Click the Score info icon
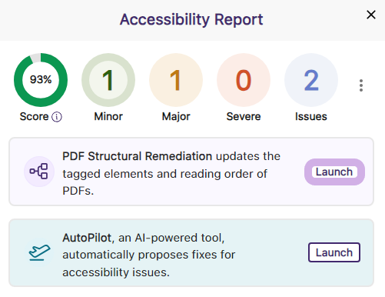The width and height of the screenshot is (385, 297). [x=57, y=117]
